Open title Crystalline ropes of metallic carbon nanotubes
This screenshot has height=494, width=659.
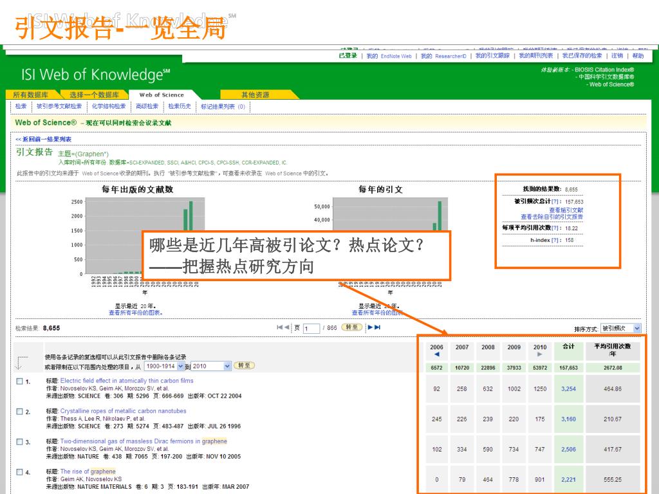tap(123, 411)
